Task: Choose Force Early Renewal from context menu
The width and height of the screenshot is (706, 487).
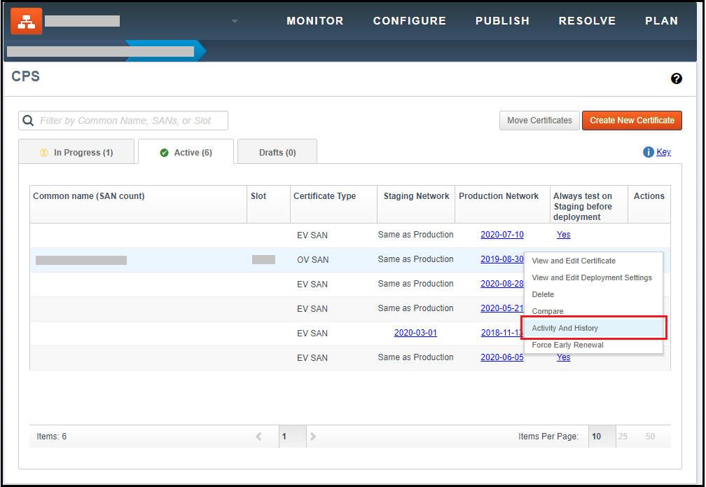Action: pos(567,345)
